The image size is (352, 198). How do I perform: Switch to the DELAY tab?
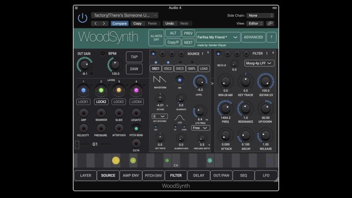198,176
